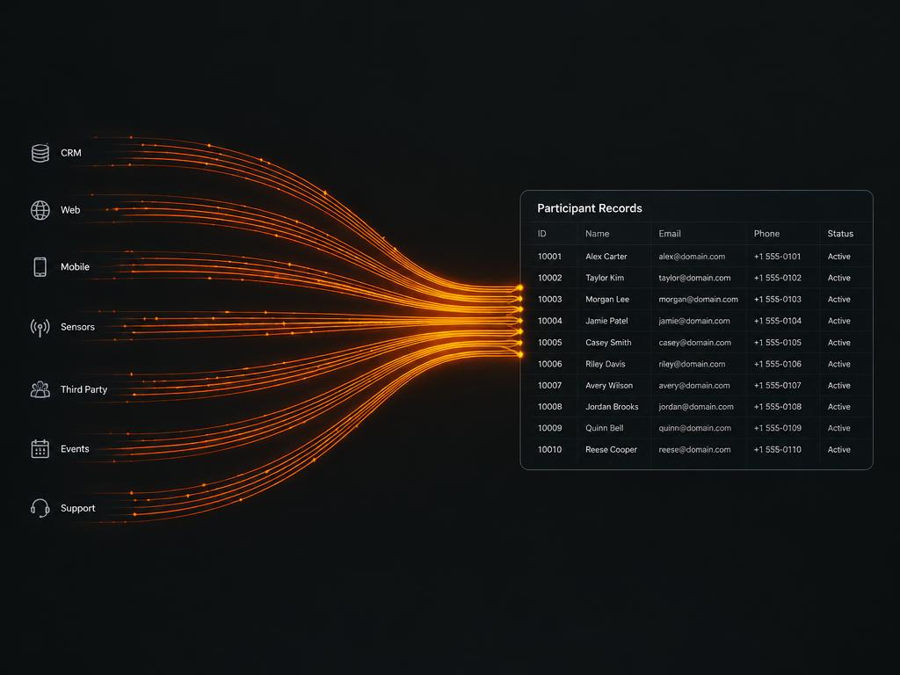Click the name Casey Smith
The image size is (900, 675).
click(608, 343)
